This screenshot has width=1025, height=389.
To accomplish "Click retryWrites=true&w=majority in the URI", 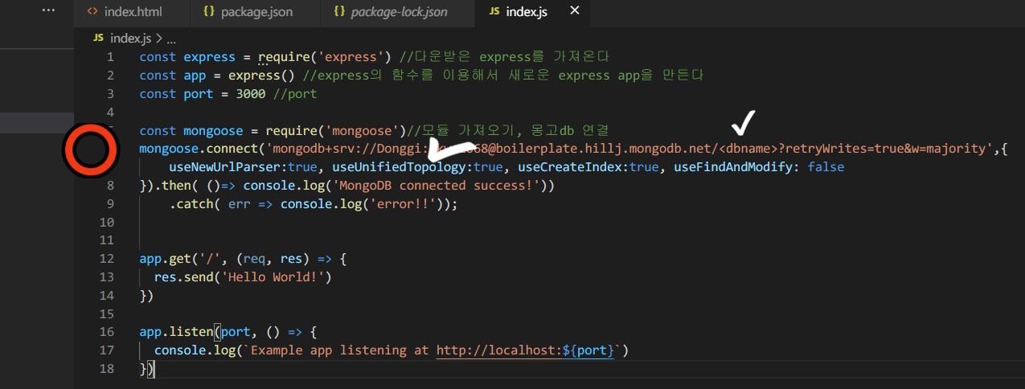I will click(x=888, y=149).
